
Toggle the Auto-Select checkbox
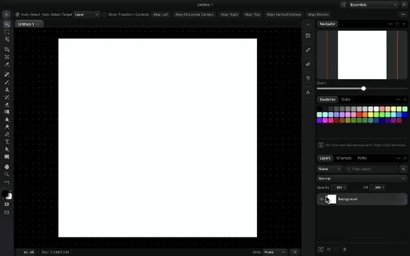pos(17,14)
